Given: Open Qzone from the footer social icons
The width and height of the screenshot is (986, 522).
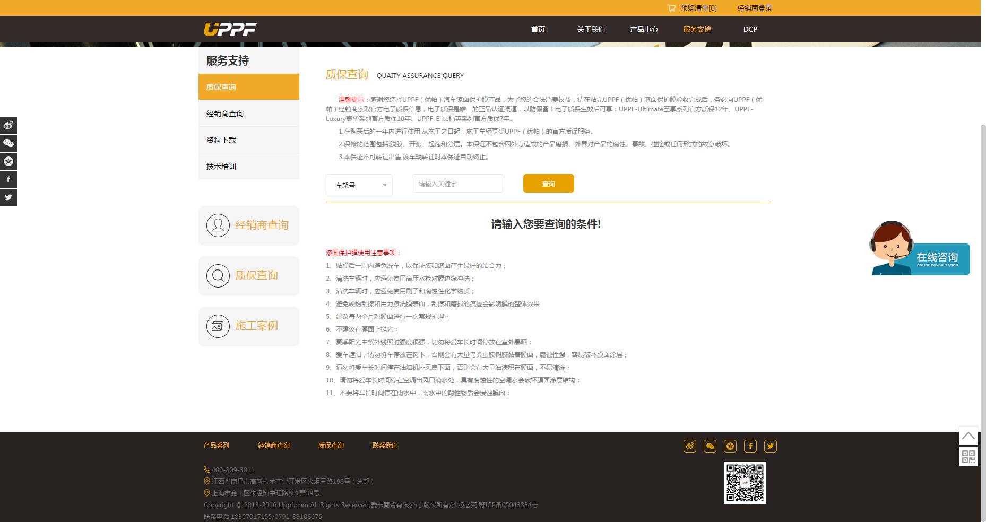Looking at the screenshot, I should 730,446.
